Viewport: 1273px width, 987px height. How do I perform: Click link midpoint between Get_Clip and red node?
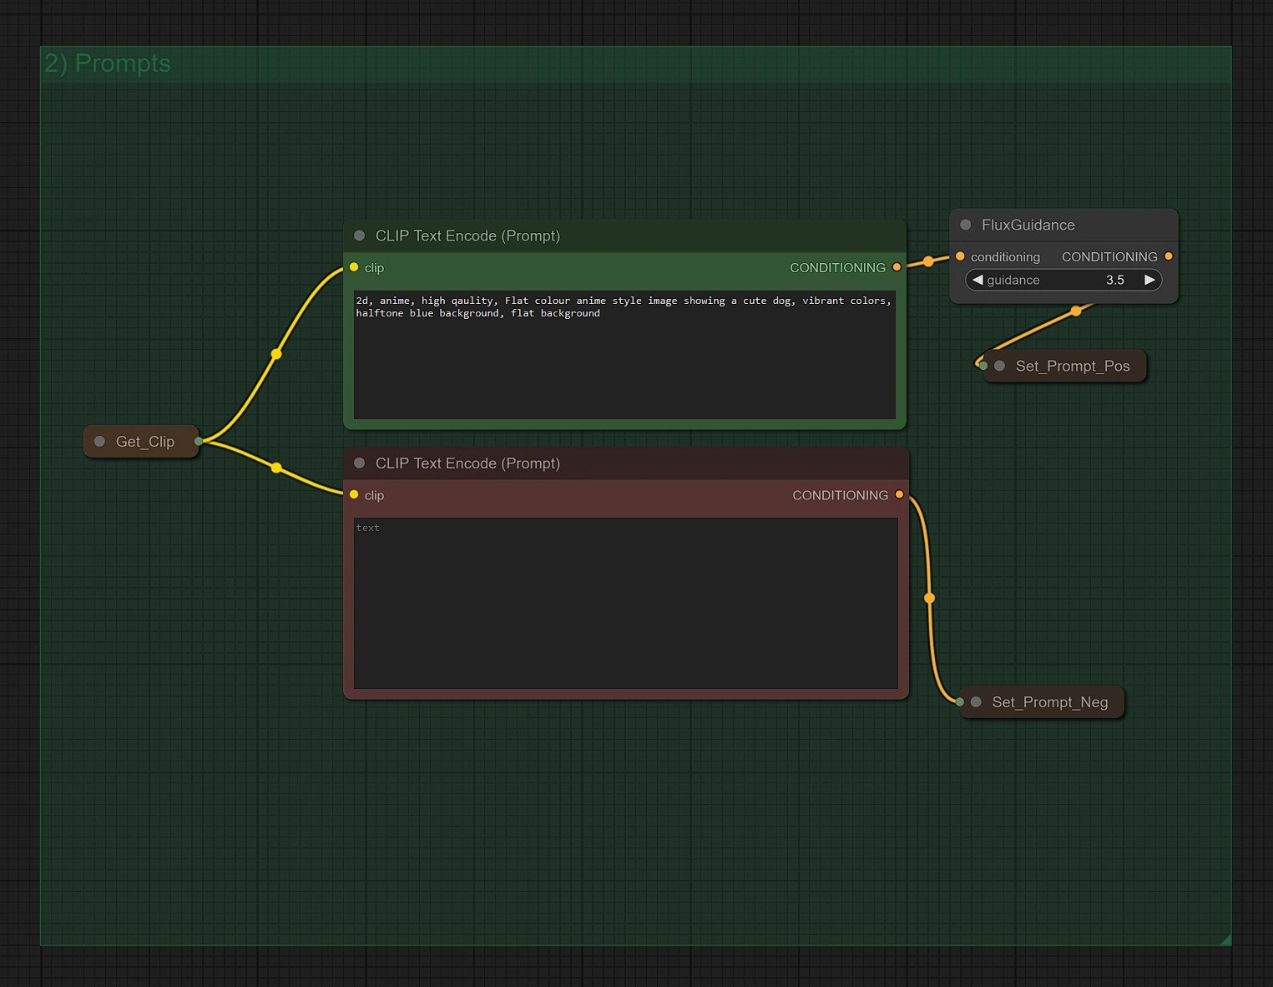pyautogui.click(x=276, y=468)
